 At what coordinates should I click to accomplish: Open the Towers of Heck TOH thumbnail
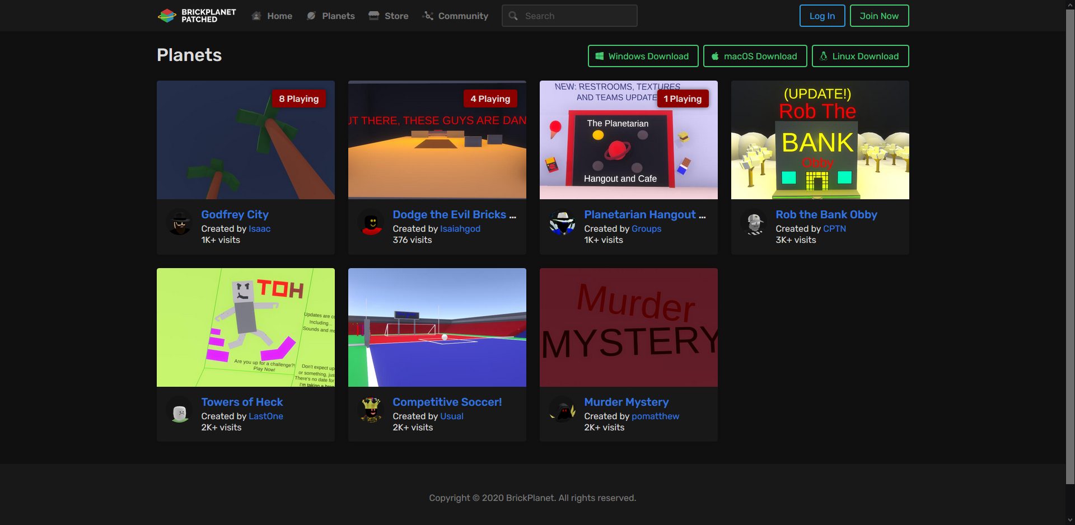pyautogui.click(x=246, y=327)
